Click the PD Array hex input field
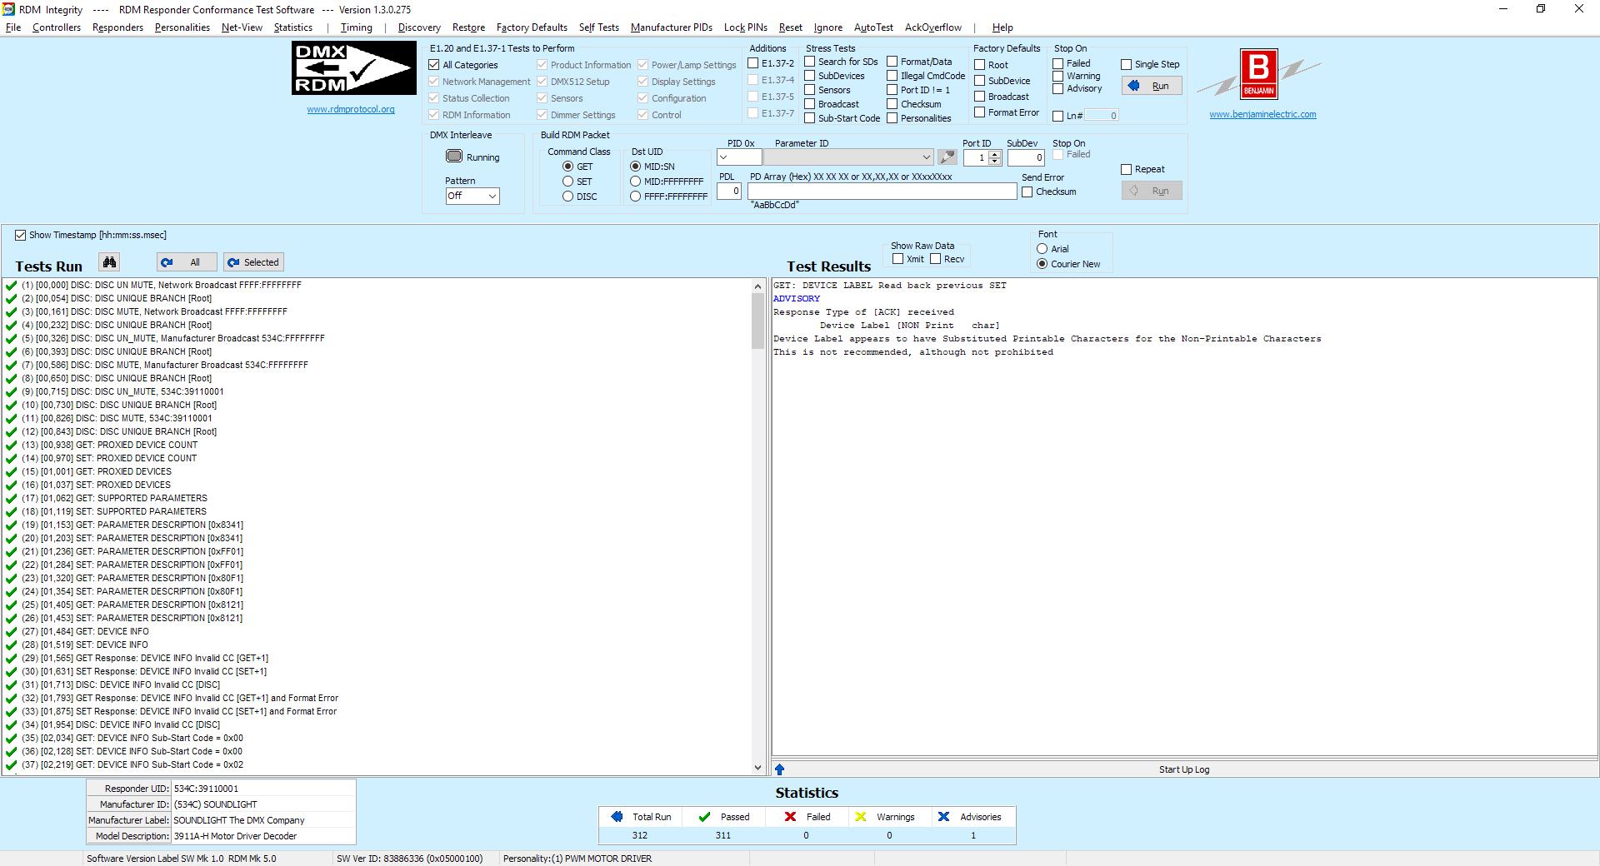The height and width of the screenshot is (866, 1600). tap(881, 192)
